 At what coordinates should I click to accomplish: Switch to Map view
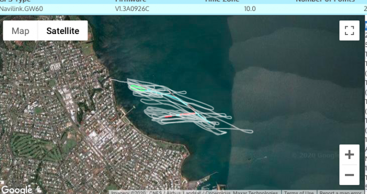coord(20,30)
